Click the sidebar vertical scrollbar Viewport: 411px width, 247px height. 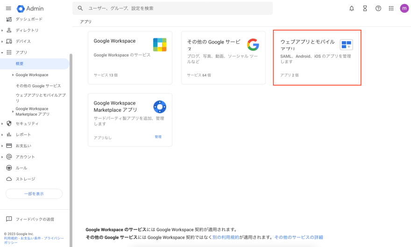(71, 150)
